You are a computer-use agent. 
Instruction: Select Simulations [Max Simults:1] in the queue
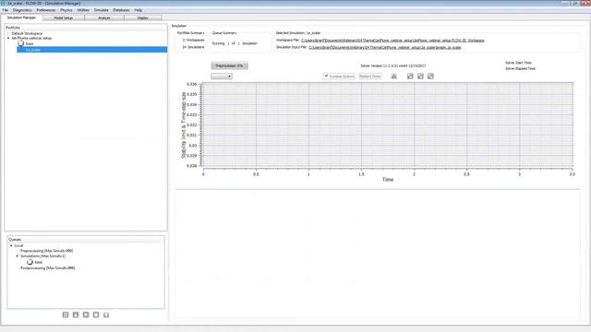43,256
